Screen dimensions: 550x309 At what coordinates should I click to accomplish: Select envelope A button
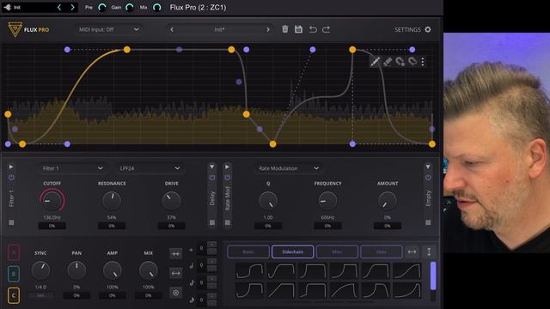tap(14, 252)
